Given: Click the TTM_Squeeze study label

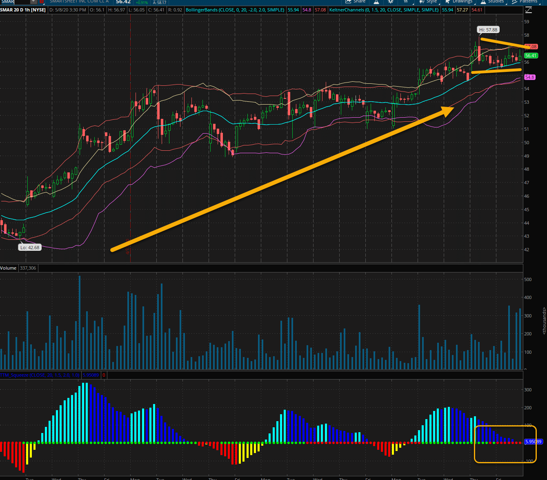Looking at the screenshot, I should (40, 375).
